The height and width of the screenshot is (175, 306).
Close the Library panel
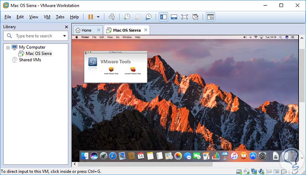(x=66, y=27)
